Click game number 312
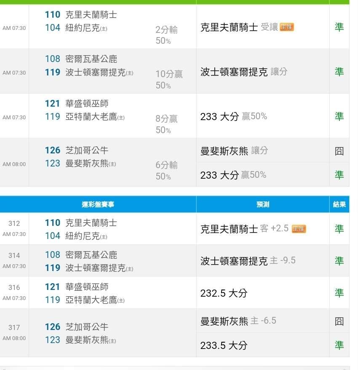This screenshot has width=358, height=370. pos(14,223)
